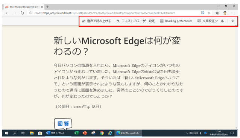Launch PowerPoint from the taskbar
The image size is (240, 138).
tap(85, 133)
